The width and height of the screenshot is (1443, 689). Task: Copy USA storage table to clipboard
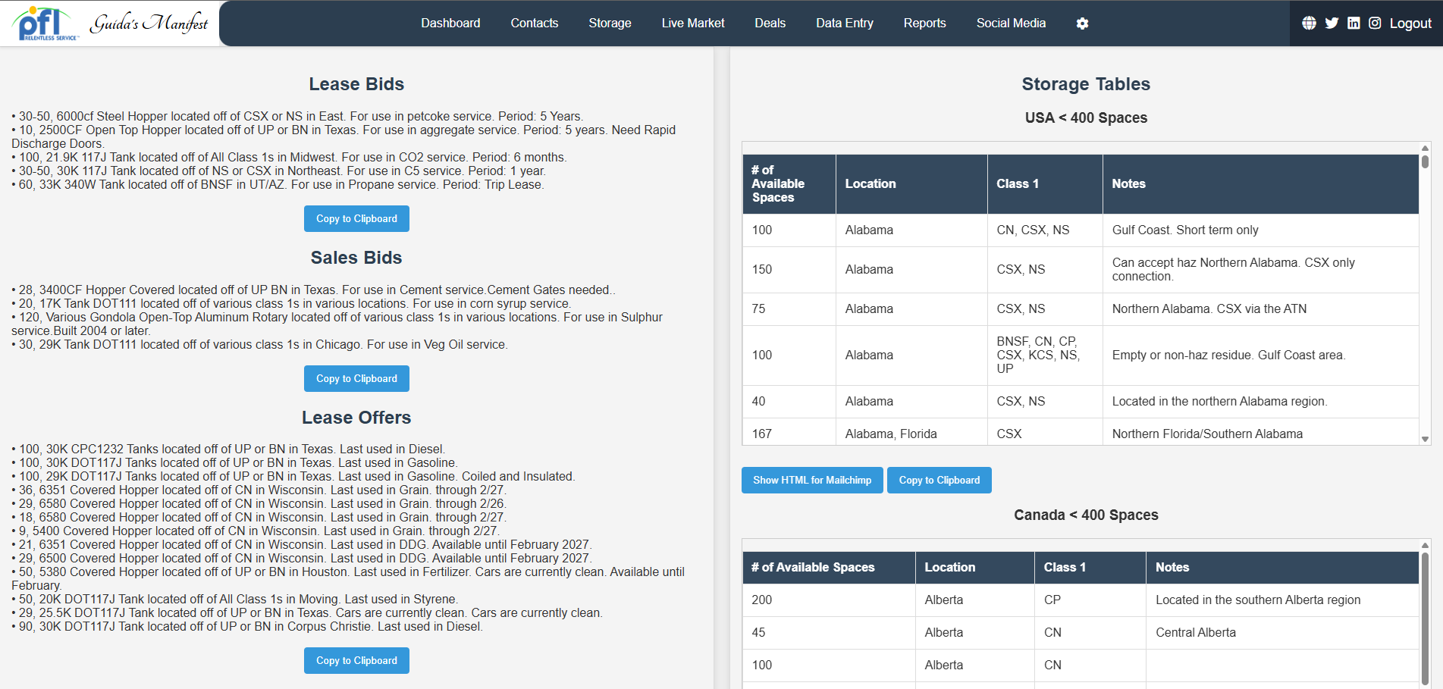(940, 481)
